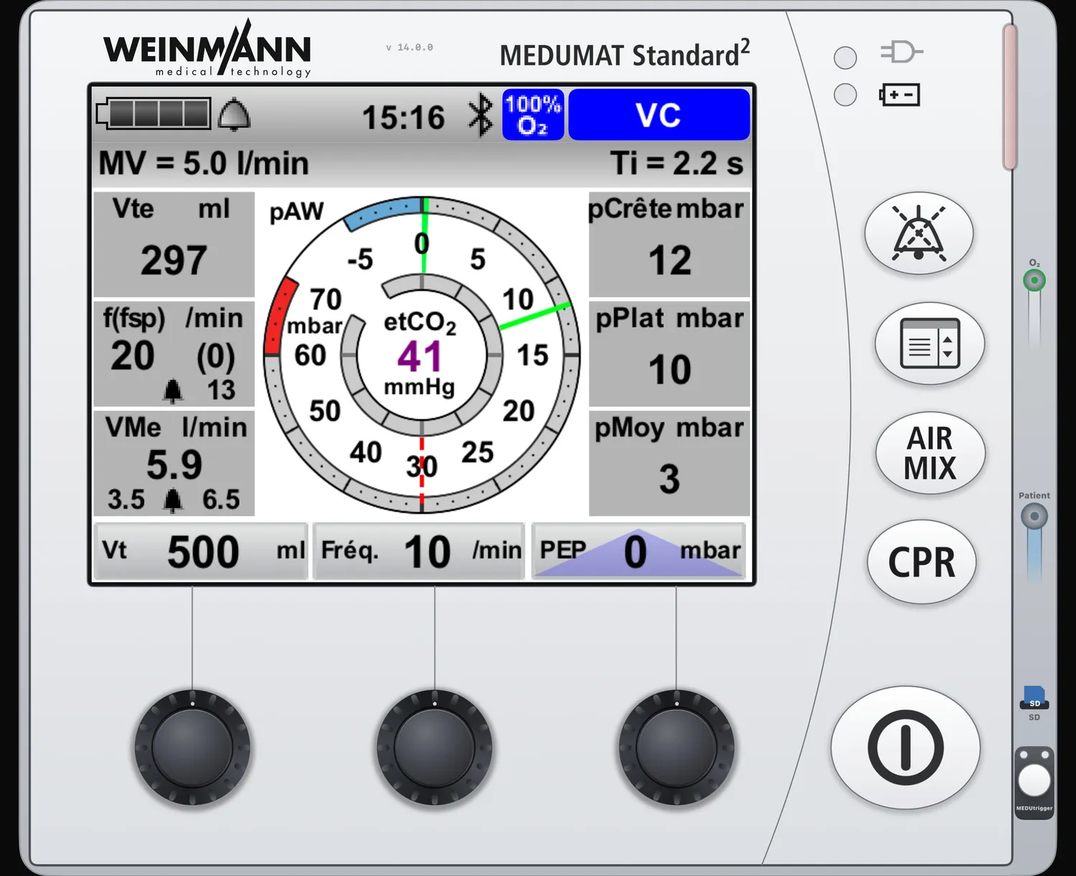
Task: Click the frequency alarm bell icon
Action: pyautogui.click(x=173, y=390)
